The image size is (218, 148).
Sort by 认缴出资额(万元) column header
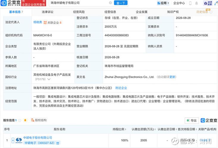click(x=144, y=129)
